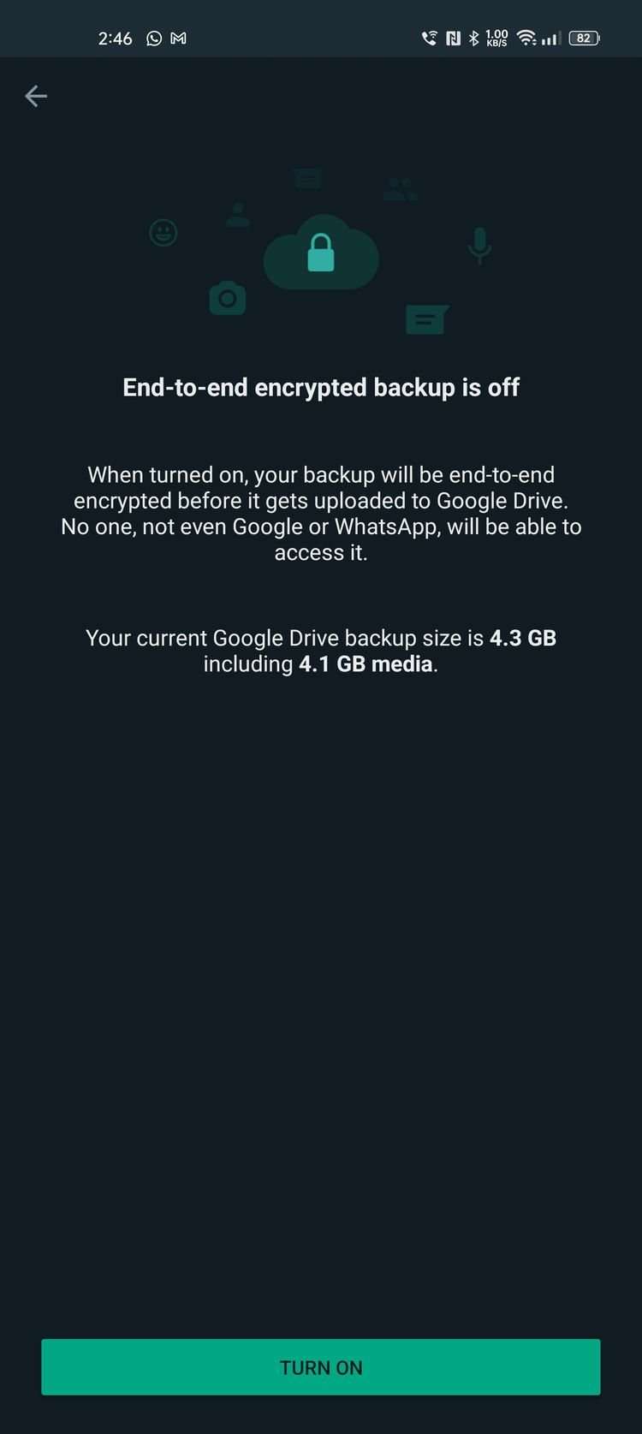
Task: Tap the Wi-Fi calling phone icon
Action: point(430,38)
